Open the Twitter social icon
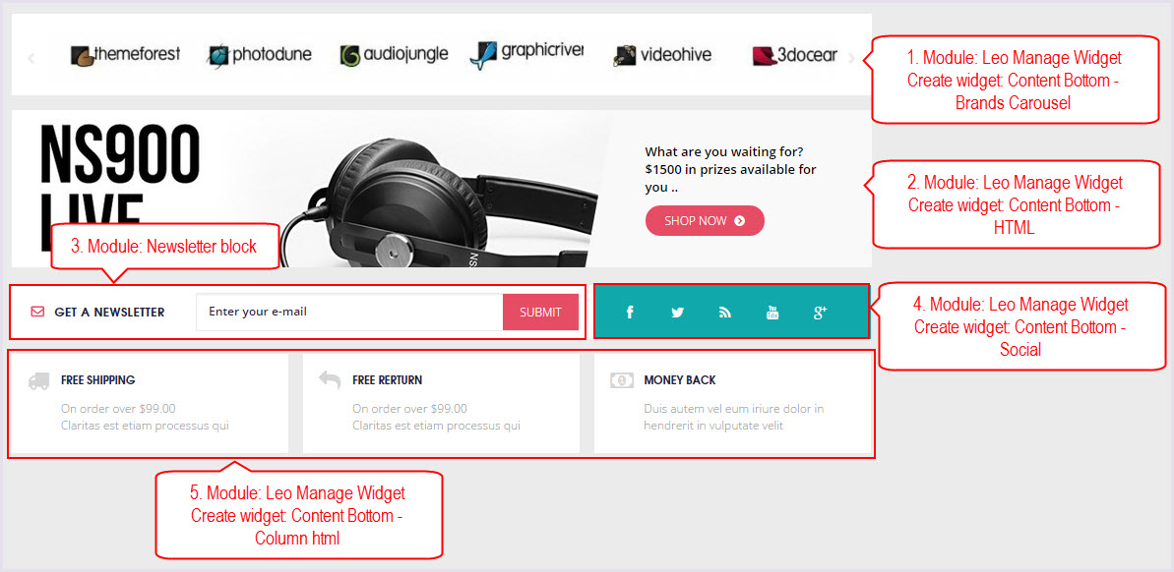The image size is (1174, 572). [x=678, y=313]
